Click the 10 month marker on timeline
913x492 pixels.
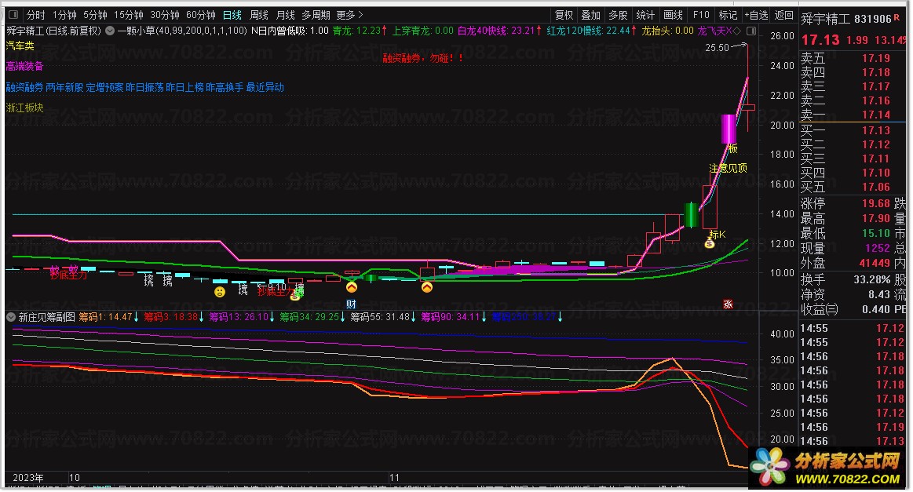pos(74,477)
